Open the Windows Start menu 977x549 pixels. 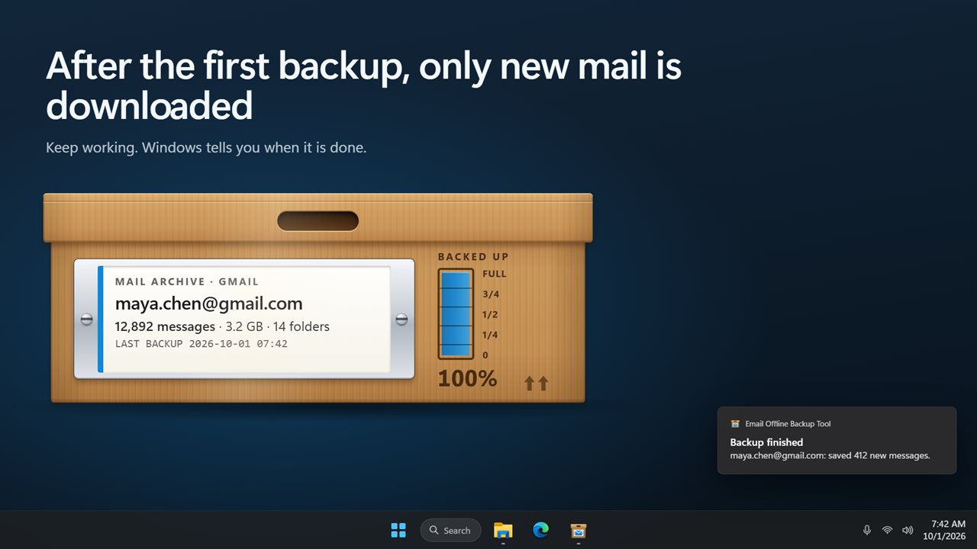tap(398, 530)
